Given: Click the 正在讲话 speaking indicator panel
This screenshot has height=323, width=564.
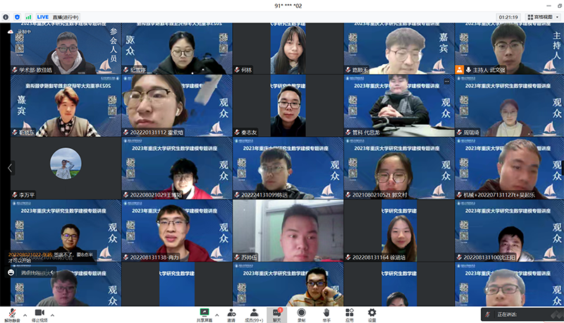Looking at the screenshot, I should [x=522, y=315].
